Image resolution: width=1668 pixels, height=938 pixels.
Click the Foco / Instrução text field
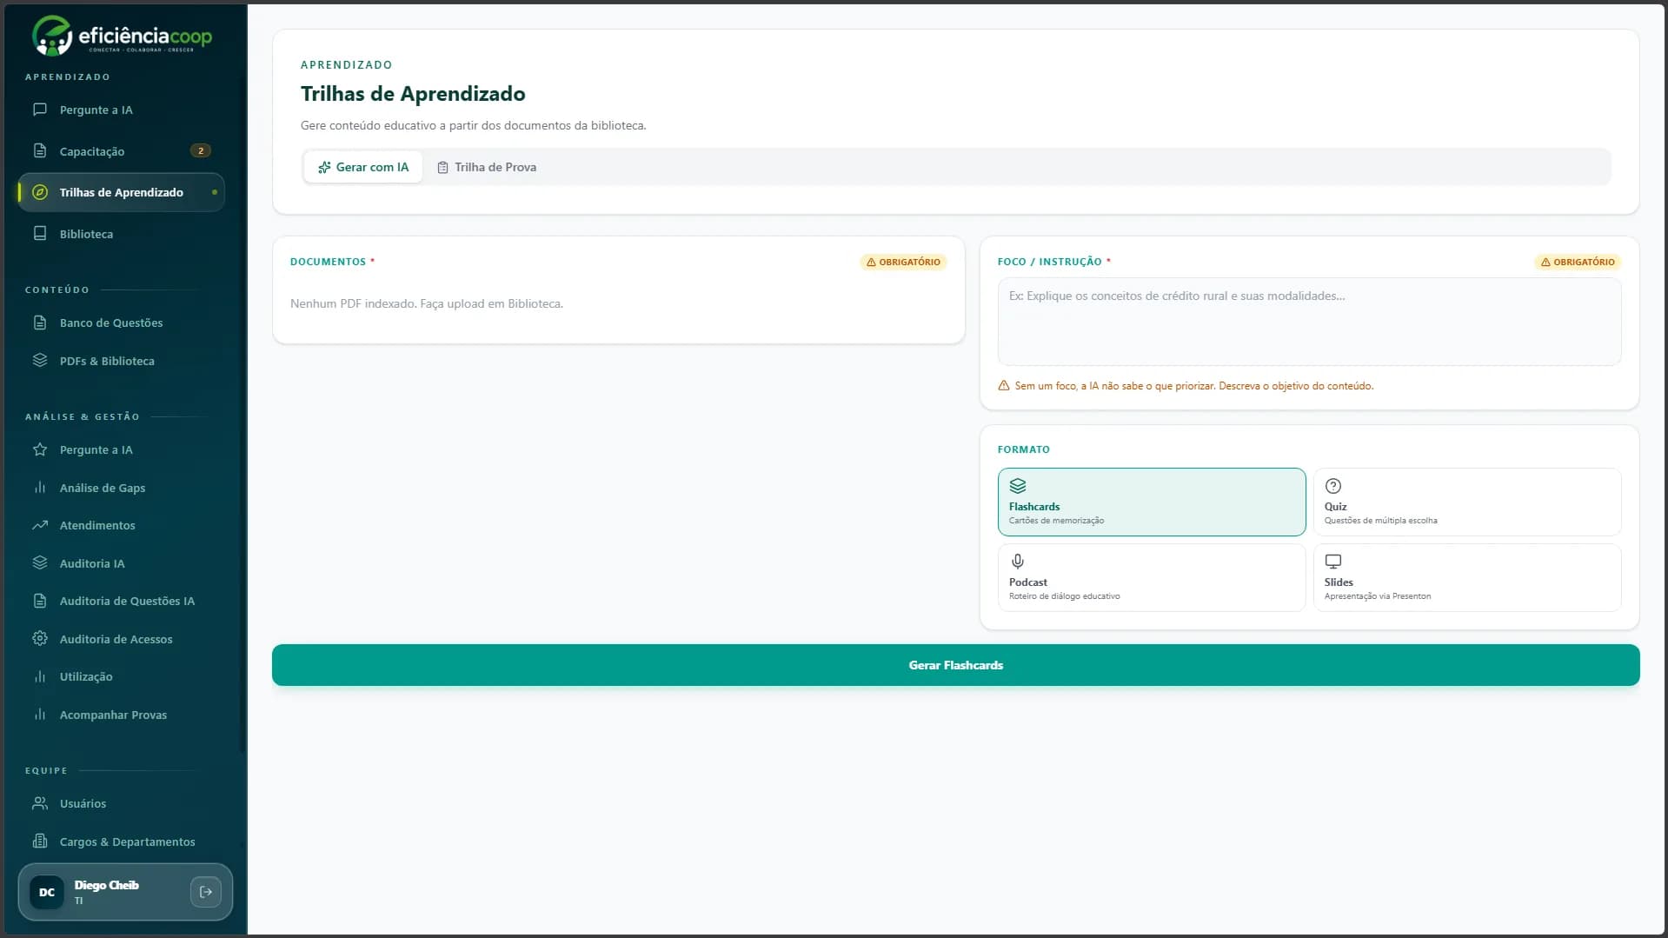[1309, 322]
